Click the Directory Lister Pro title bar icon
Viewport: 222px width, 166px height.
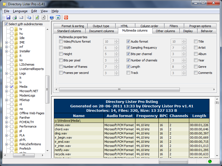pyautogui.click(x=4, y=4)
